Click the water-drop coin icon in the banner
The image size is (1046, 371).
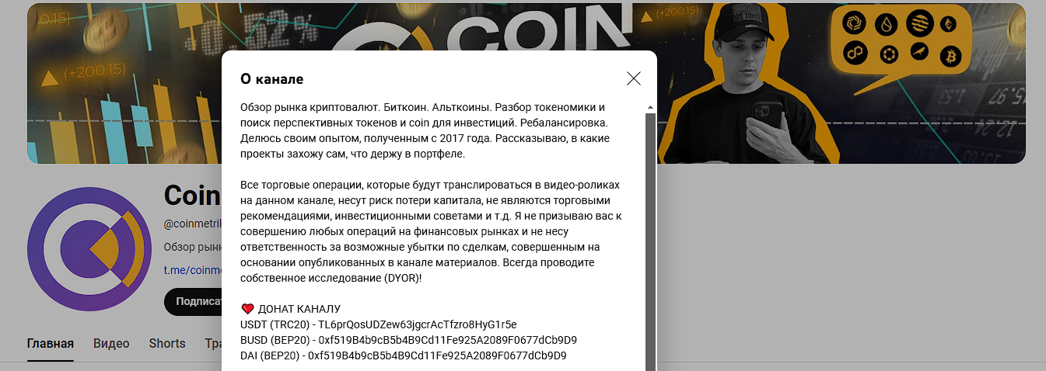887,25
